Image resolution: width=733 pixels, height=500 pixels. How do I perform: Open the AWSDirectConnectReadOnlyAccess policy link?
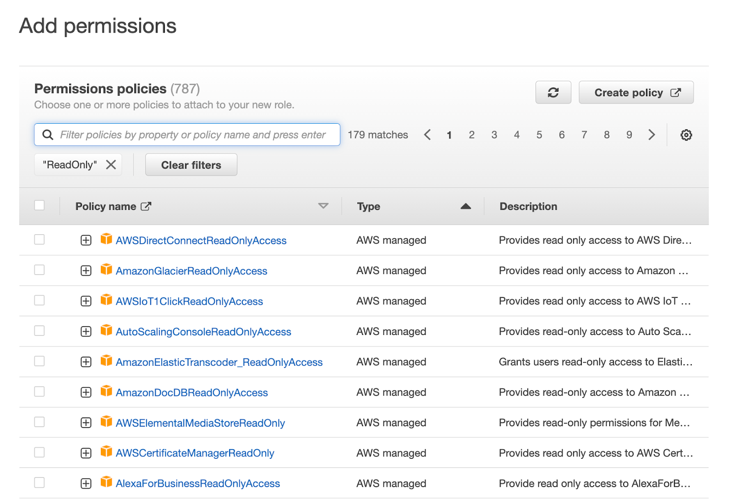click(201, 241)
